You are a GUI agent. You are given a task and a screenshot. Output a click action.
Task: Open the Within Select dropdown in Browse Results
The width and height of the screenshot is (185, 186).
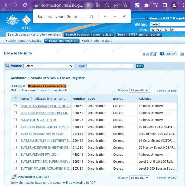(x=49, y=66)
